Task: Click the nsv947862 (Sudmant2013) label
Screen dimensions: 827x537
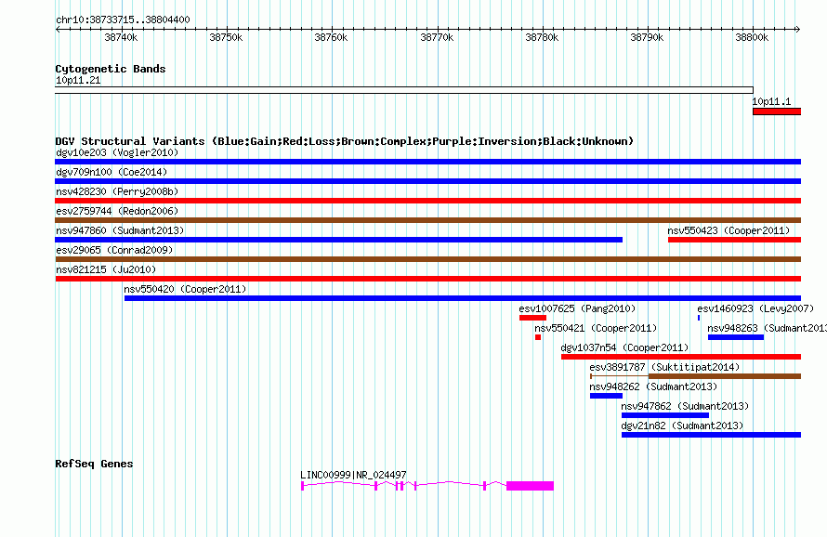Action: click(x=685, y=406)
